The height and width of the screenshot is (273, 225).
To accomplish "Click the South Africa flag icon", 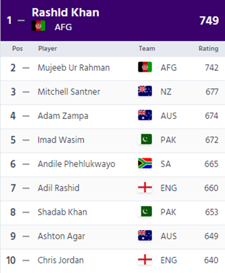I will (145, 163).
